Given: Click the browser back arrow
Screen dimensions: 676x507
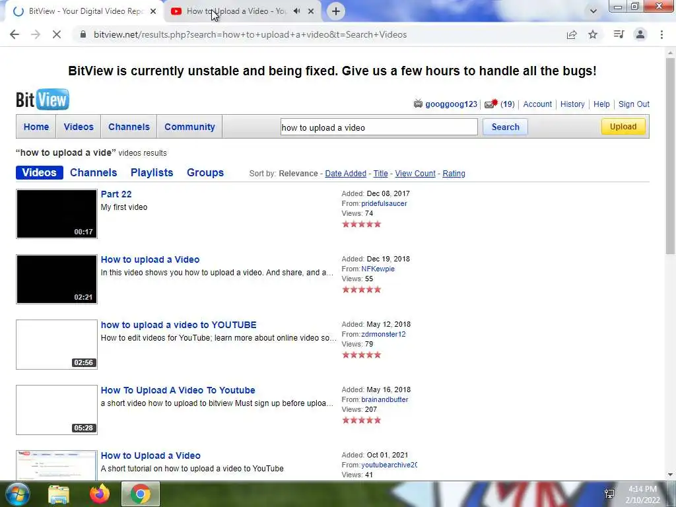Looking at the screenshot, I should 15,34.
